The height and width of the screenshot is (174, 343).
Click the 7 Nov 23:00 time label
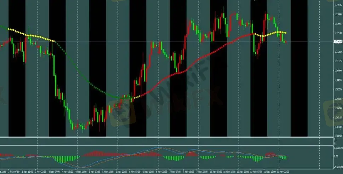202,172
